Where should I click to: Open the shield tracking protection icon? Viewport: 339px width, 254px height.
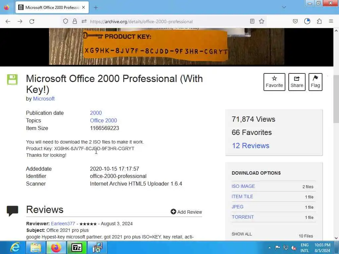coord(66,21)
